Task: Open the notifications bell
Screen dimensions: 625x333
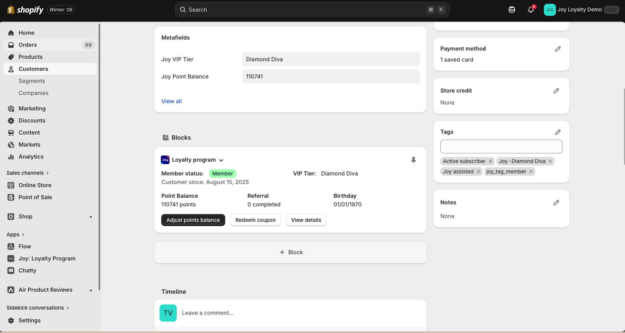Action: 531,10
